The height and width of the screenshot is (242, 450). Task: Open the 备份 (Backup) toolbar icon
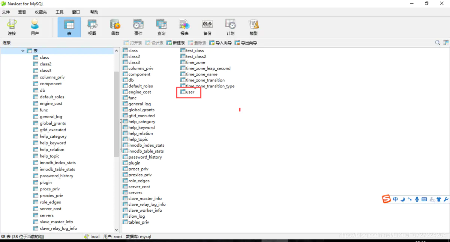[207, 27]
